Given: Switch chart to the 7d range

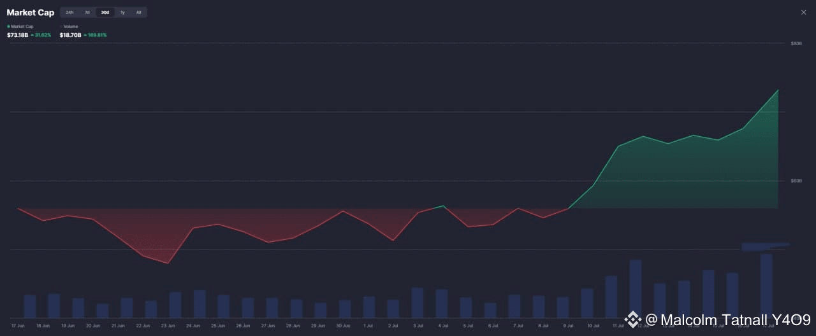Looking at the screenshot, I should [x=87, y=12].
